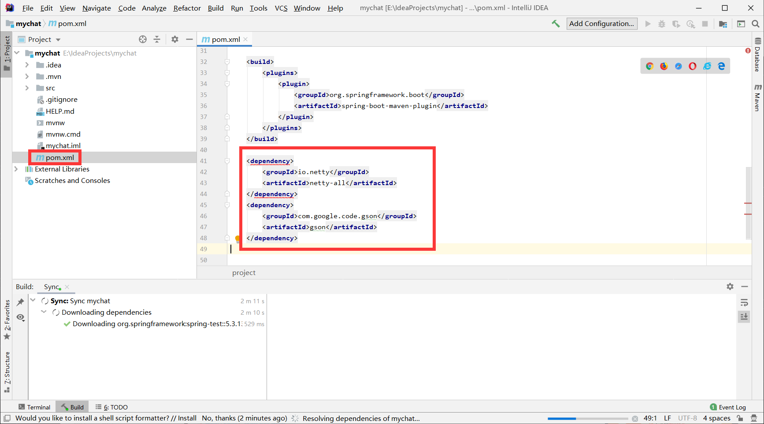
Task: Expand External Libraries node
Action: coord(16,169)
